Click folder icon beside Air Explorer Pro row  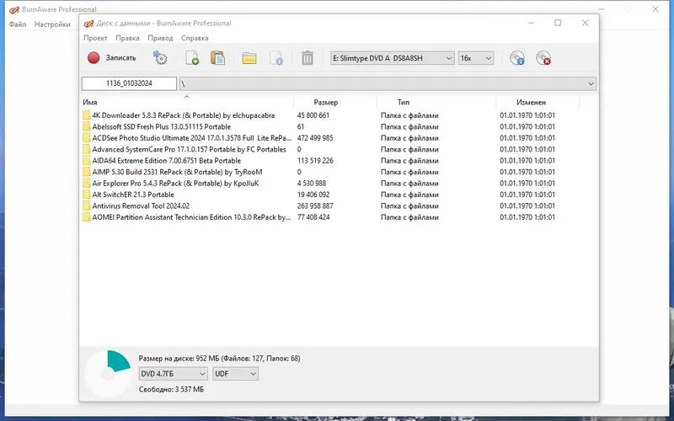pyautogui.click(x=87, y=184)
